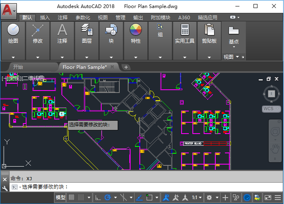Switch to the A360 ribbon tab
The height and width of the screenshot is (204, 284).
click(184, 18)
